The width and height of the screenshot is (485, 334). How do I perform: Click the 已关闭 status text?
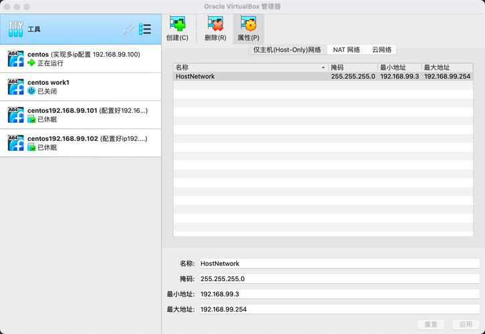[47, 92]
